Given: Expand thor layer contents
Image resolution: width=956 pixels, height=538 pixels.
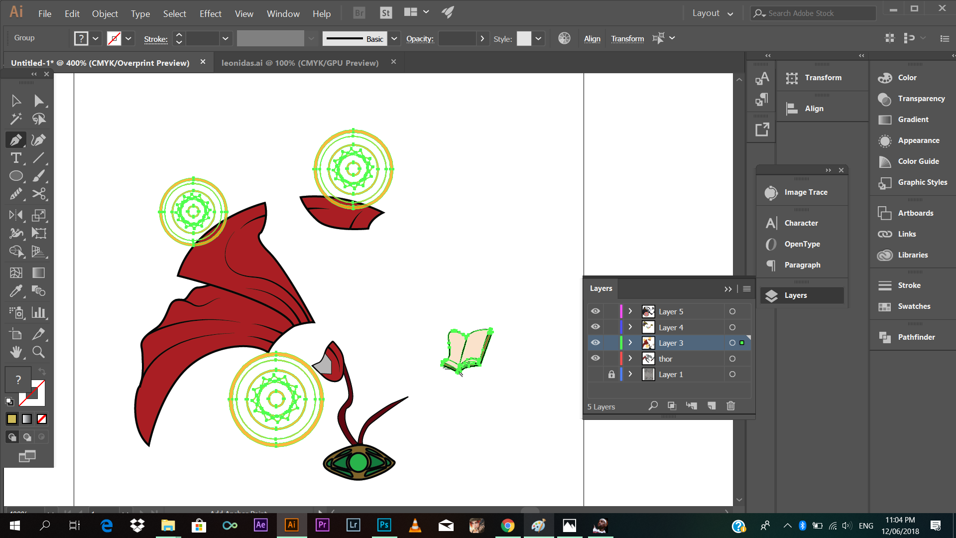Looking at the screenshot, I should pos(630,359).
